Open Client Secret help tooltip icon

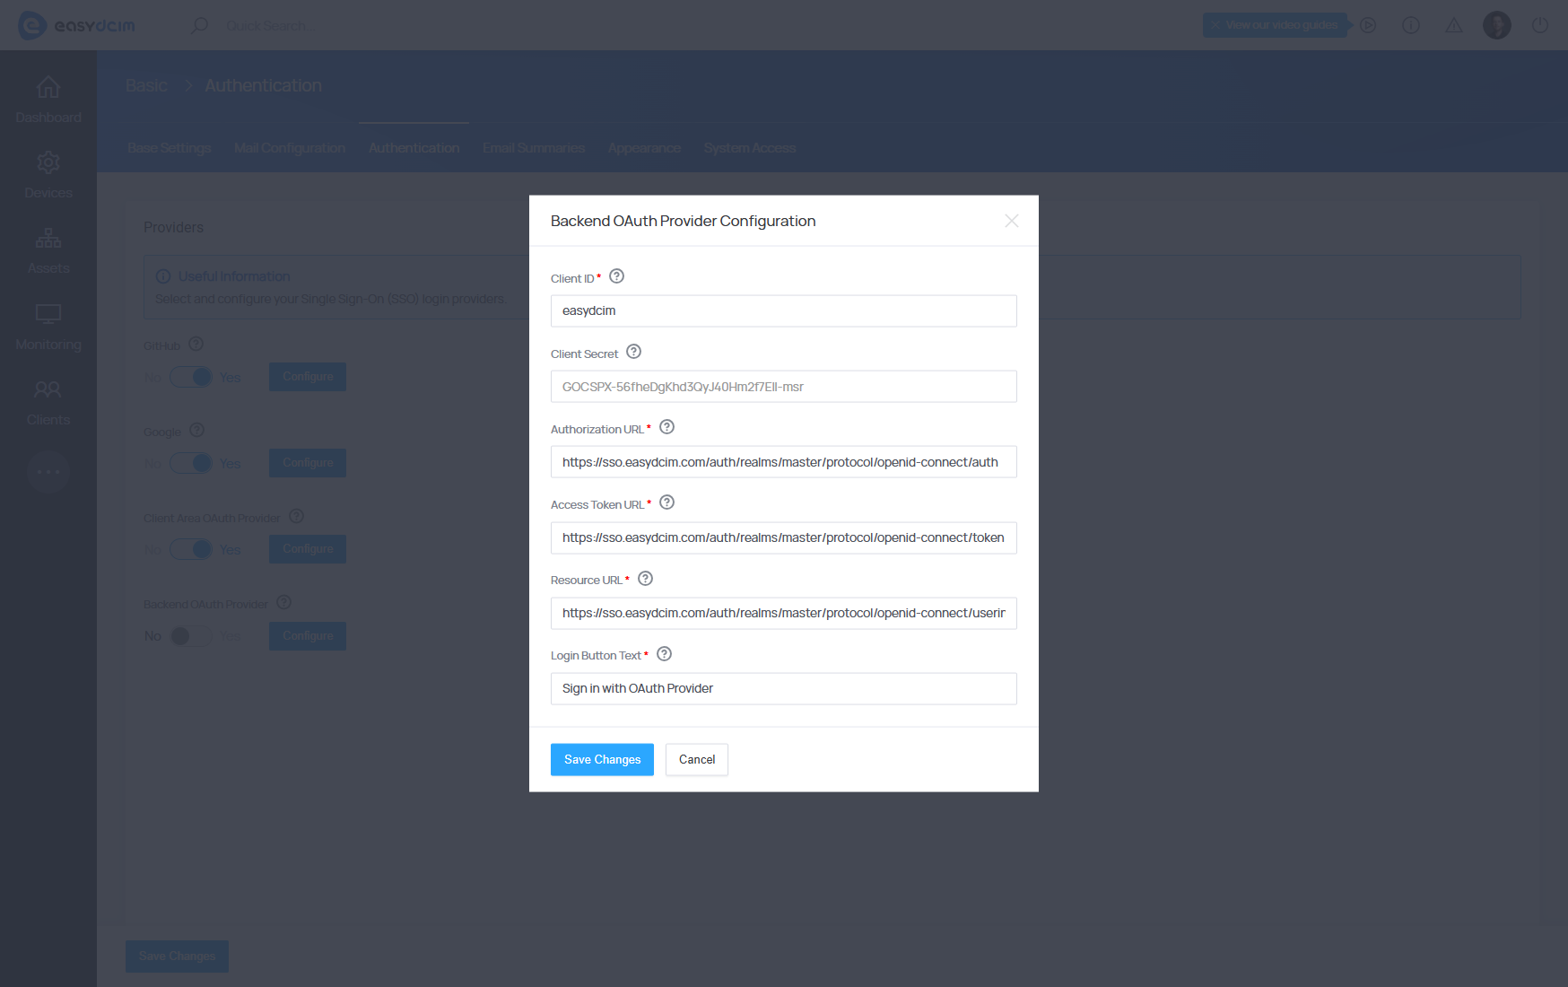[x=633, y=352]
